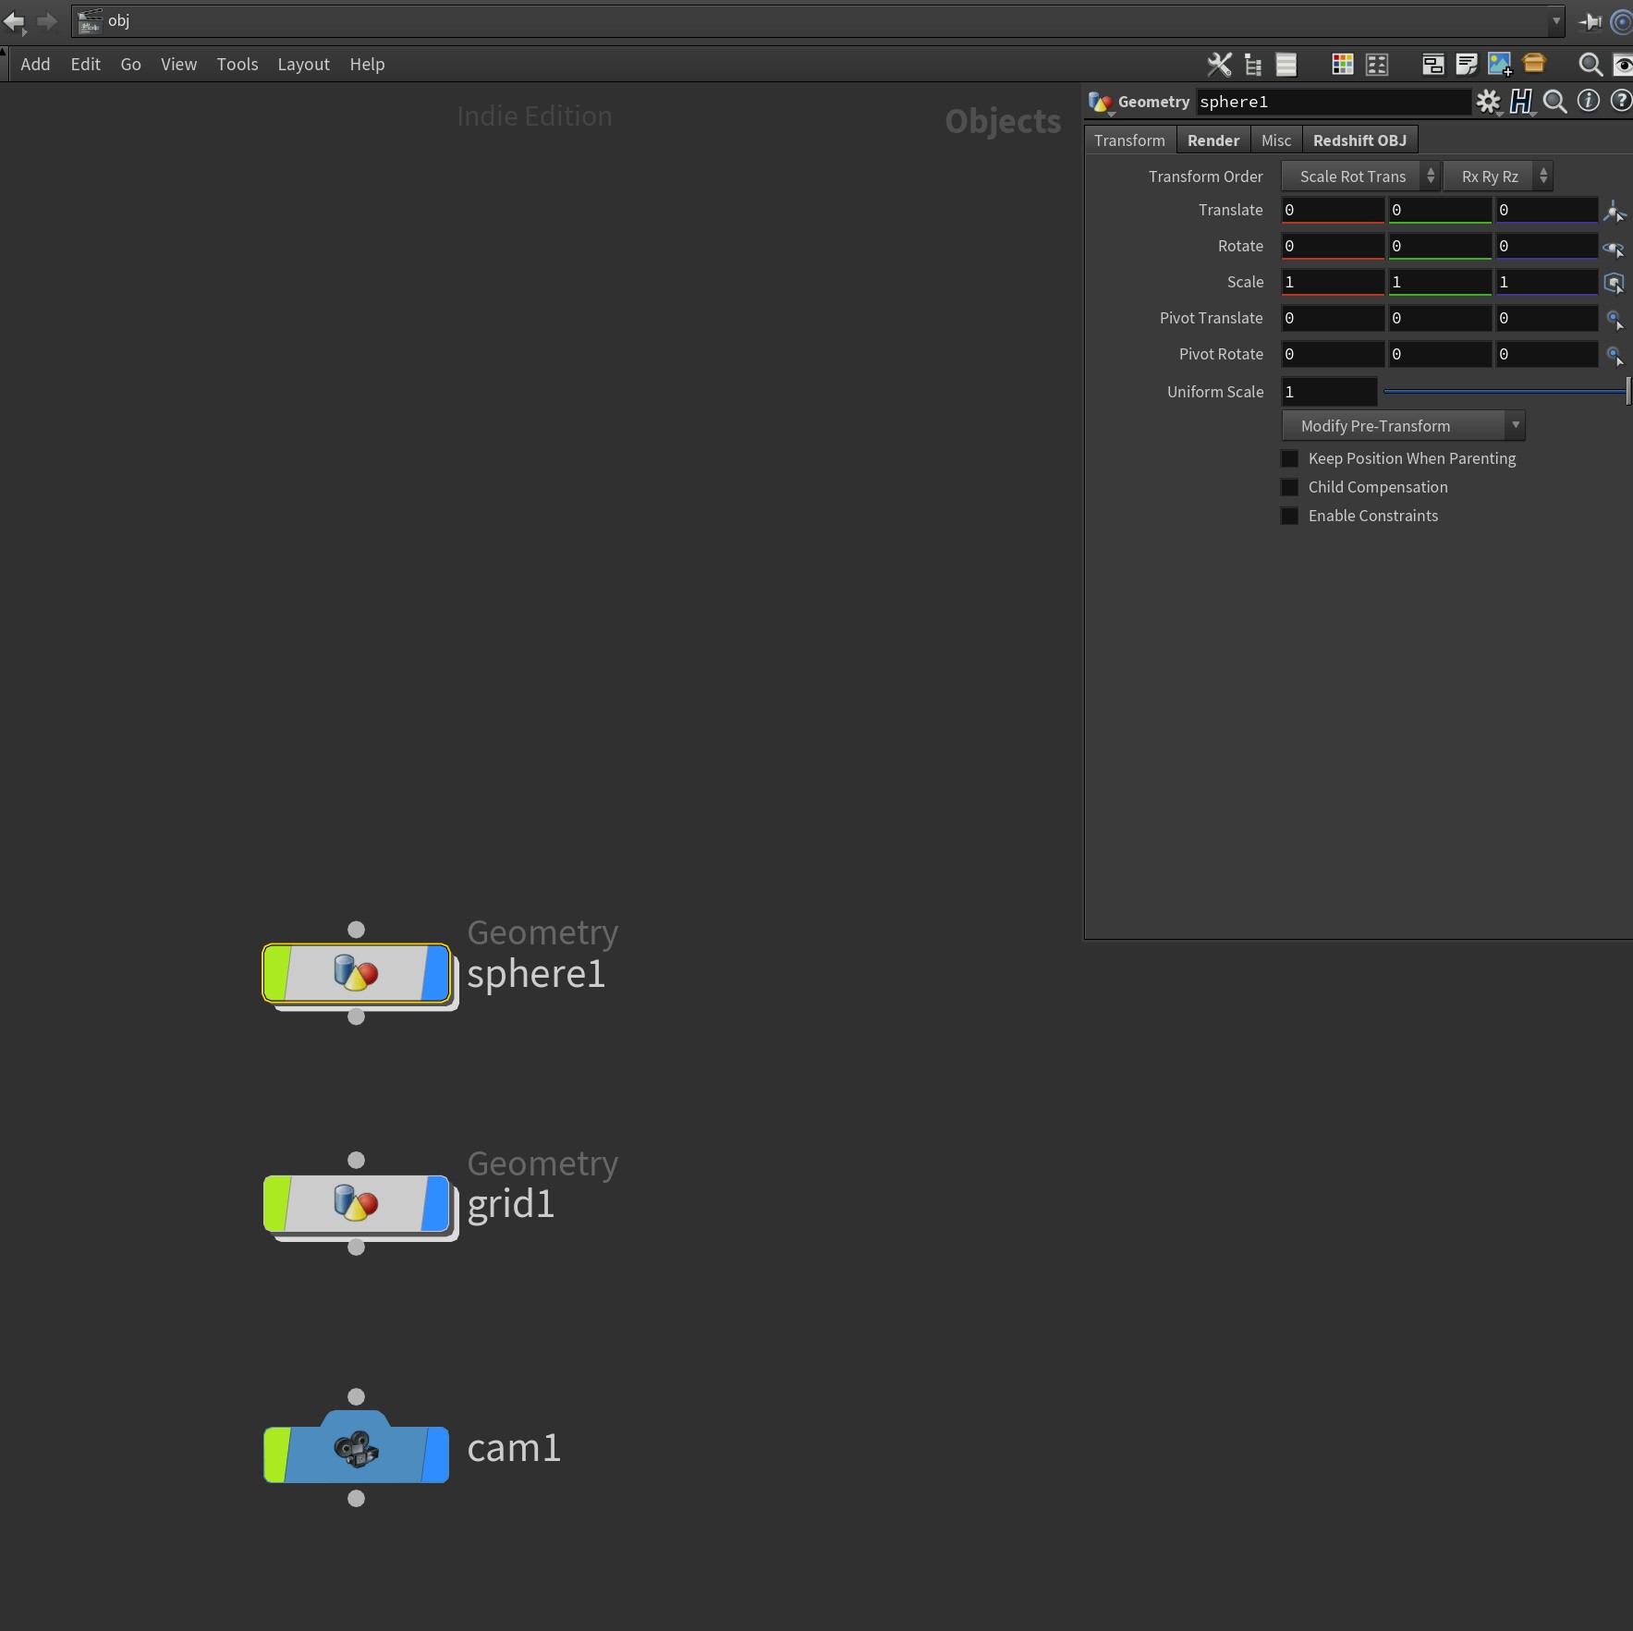Open find node magnifier in network toolbar
The width and height of the screenshot is (1633, 1631).
(x=1590, y=64)
